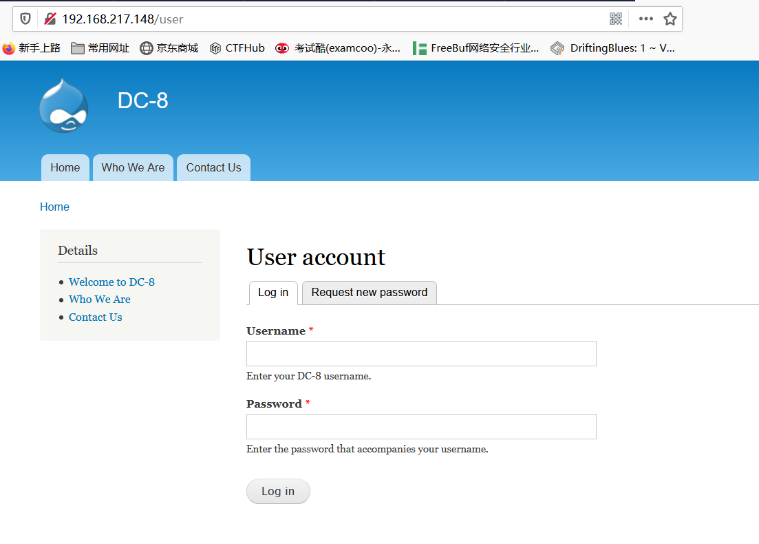Click the Drupal drop logo
Image resolution: width=759 pixels, height=544 pixels.
[x=64, y=105]
